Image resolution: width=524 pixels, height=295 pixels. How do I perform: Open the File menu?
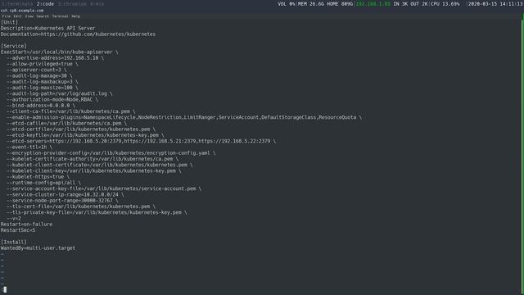click(x=7, y=16)
